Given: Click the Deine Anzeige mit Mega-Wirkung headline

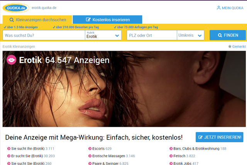Looking at the screenshot, I should pos(94,138).
